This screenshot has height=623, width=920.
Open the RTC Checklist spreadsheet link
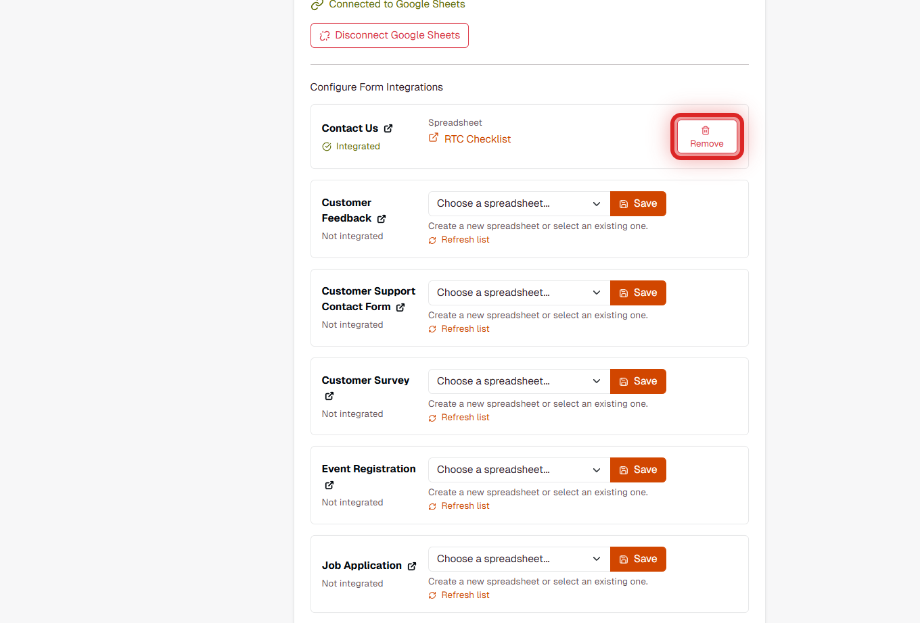(x=477, y=139)
